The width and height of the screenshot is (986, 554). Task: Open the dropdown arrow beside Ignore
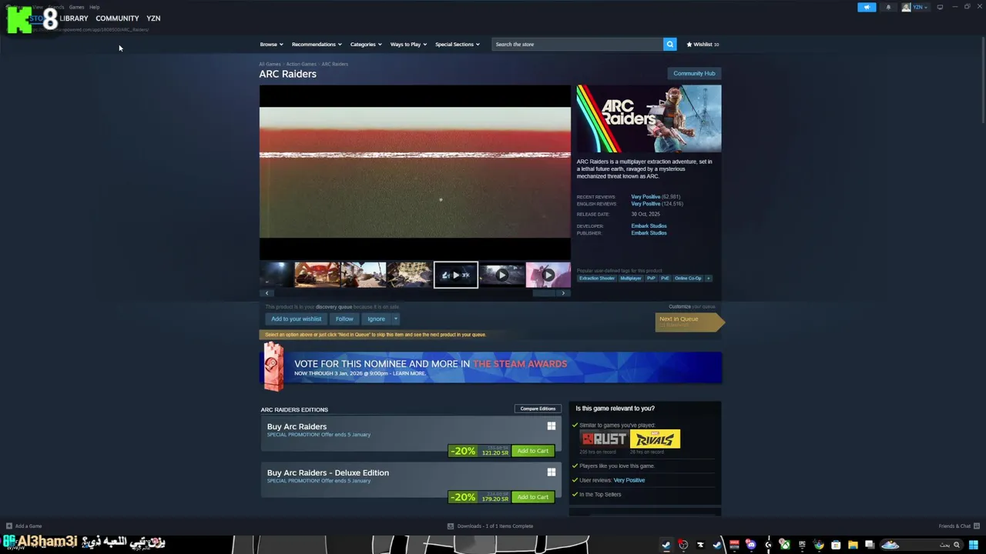396,319
